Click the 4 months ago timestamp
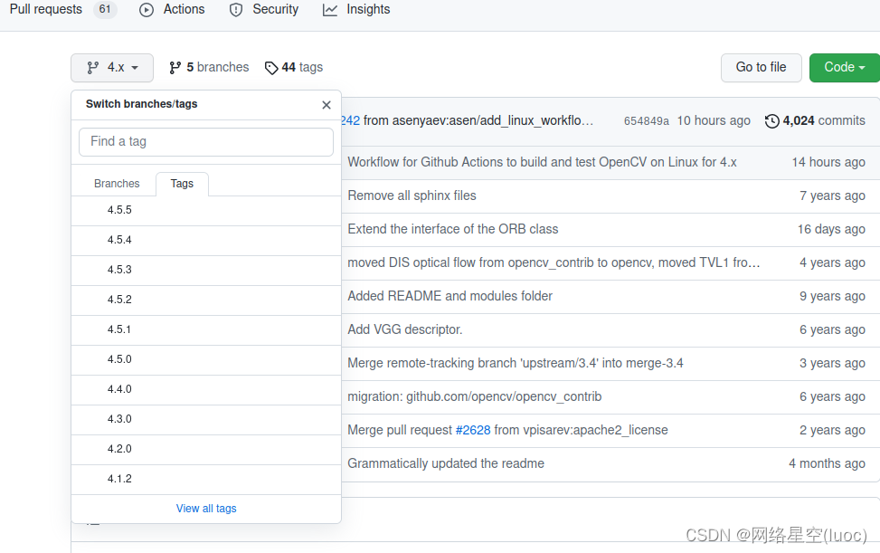This screenshot has width=880, height=553. [827, 463]
